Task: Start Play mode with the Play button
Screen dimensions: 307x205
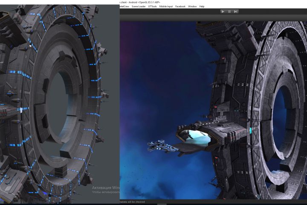Action: [223, 12]
